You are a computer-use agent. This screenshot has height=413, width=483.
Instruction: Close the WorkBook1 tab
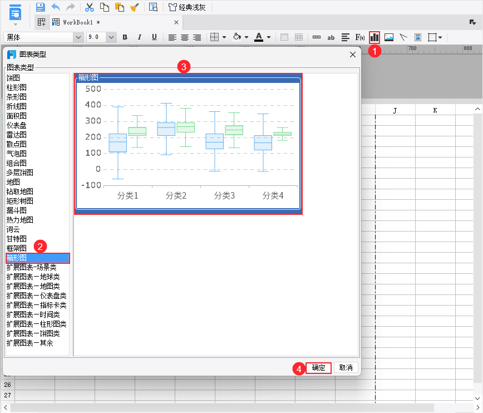[x=176, y=22]
